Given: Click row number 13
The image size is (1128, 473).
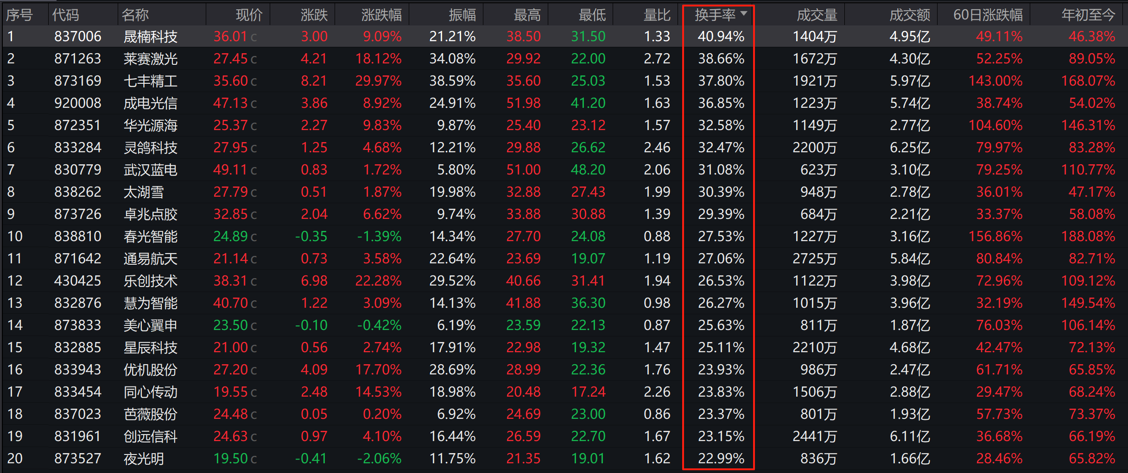Looking at the screenshot, I should [15, 303].
